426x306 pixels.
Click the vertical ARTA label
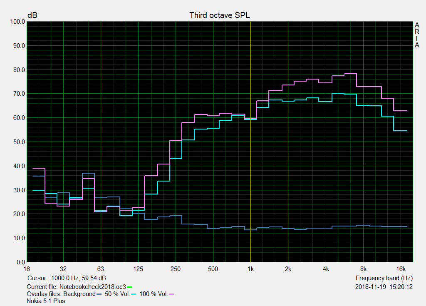[x=417, y=35]
